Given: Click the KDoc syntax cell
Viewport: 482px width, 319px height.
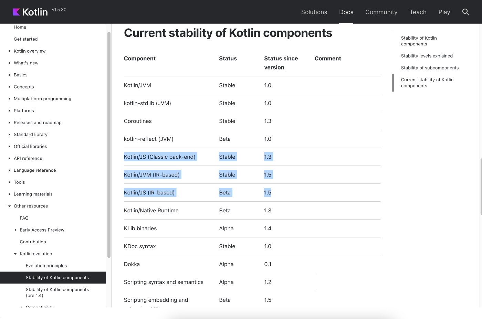Looking at the screenshot, I should [140, 246].
